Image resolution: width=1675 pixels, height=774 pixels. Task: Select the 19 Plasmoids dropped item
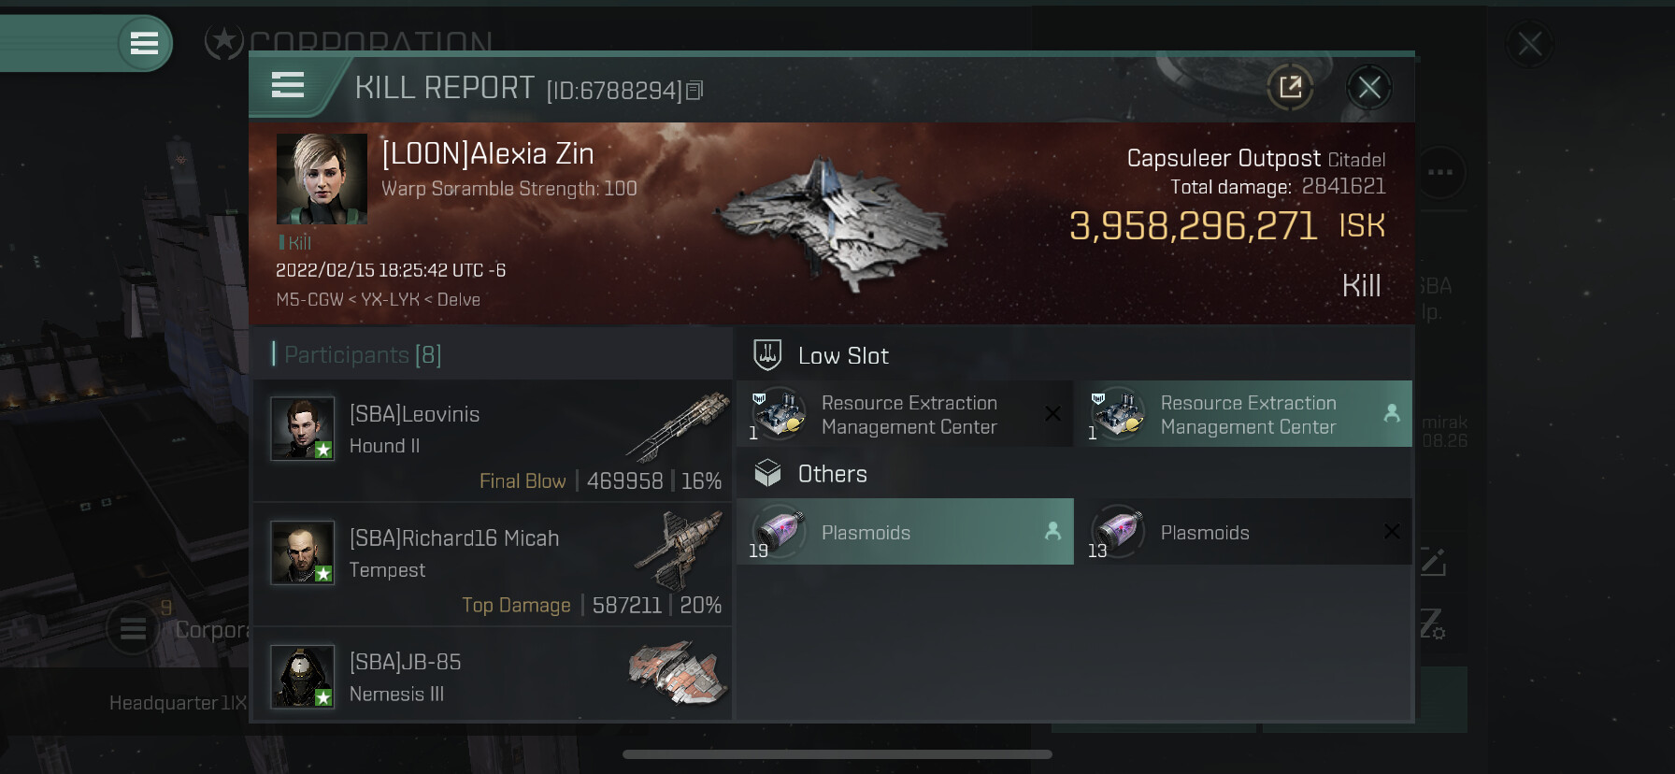click(905, 532)
